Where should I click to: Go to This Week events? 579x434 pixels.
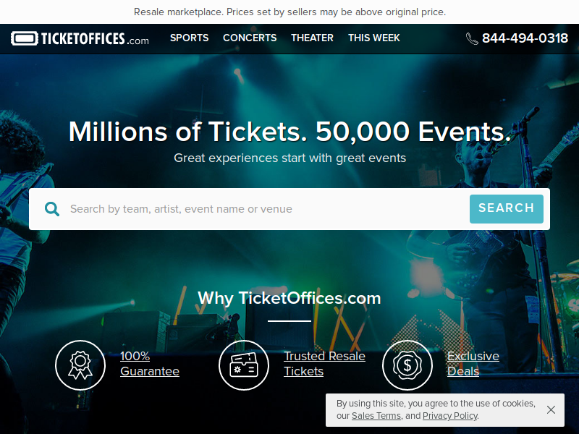coord(373,38)
